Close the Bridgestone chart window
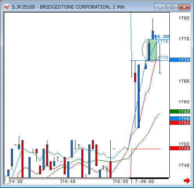The width and height of the screenshot is (194, 188). pyautogui.click(x=184, y=7)
